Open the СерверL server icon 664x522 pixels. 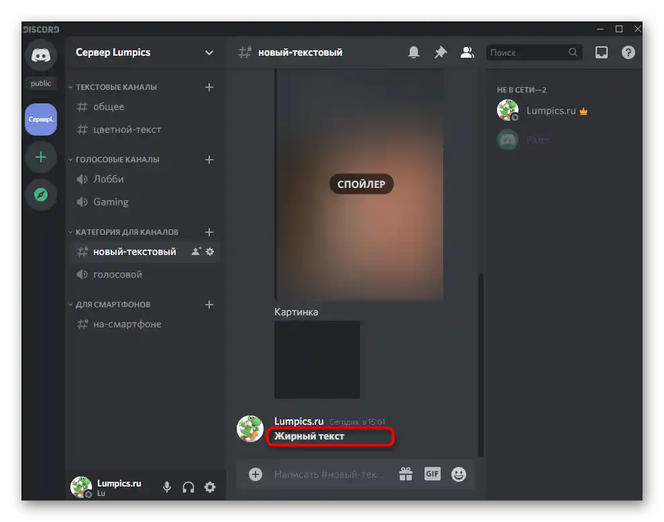pos(41,119)
